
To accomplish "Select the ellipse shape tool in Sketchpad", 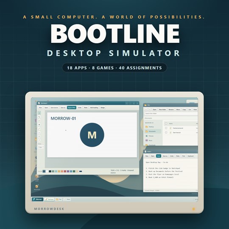I will click(39, 136).
